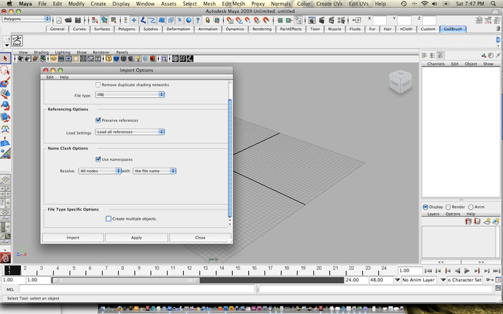Activate the Select Tool arrow
Screen dimensions: 503x314
5,58
